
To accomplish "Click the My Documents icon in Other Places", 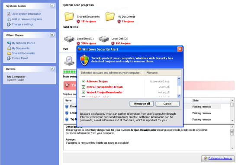I will 9,49.
